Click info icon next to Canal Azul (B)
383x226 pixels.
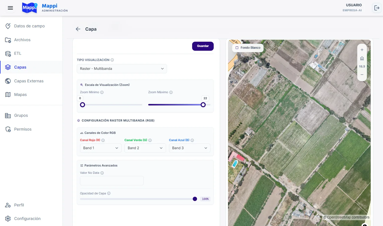pos(192,140)
